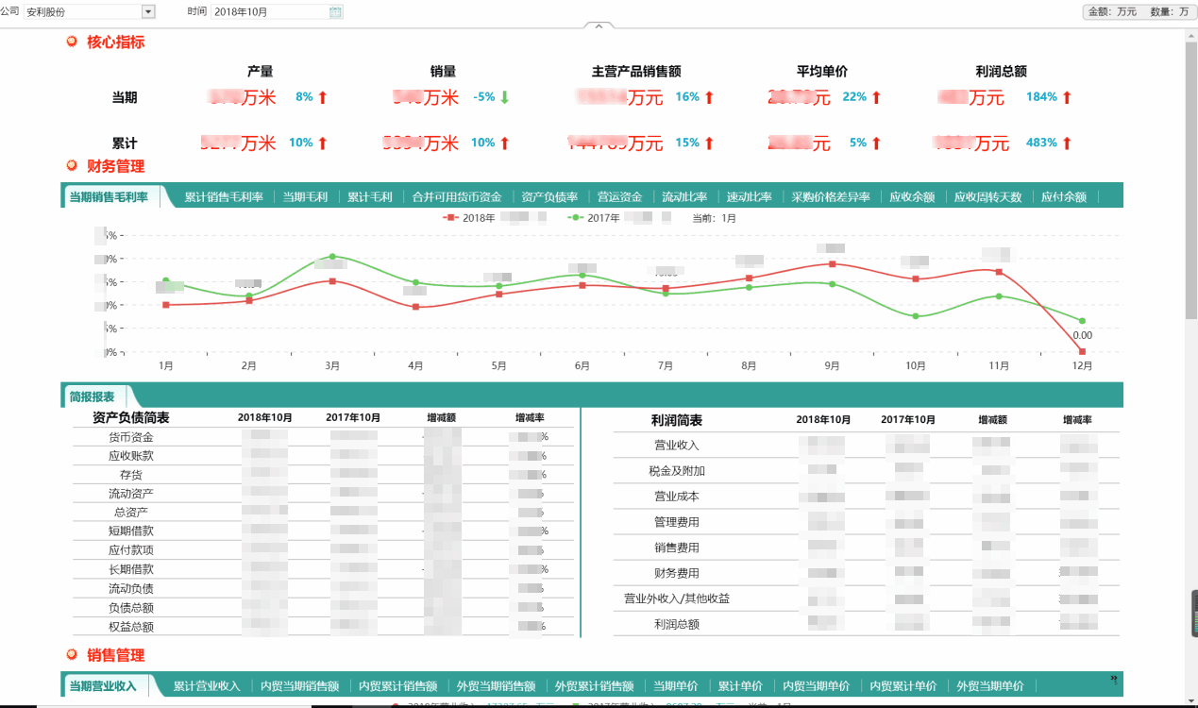This screenshot has width=1198, height=708.
Task: Click the green down arrow beside -5%
Action: (x=504, y=97)
